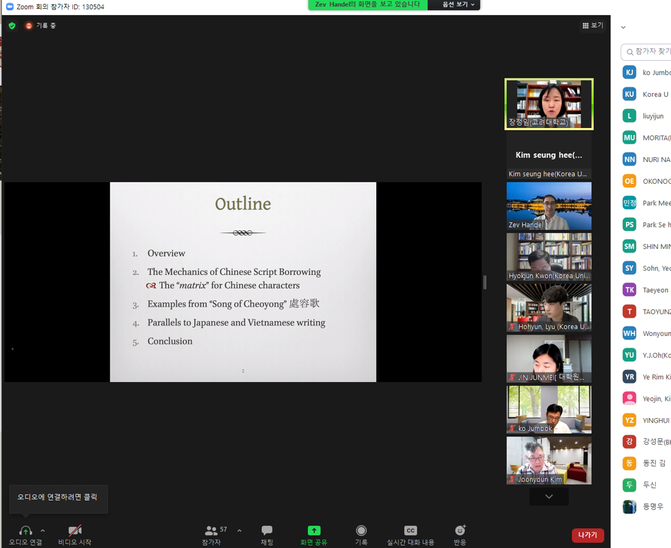Expand audio options arrow next to headphones
Image resolution: width=671 pixels, height=548 pixels.
pos(42,531)
